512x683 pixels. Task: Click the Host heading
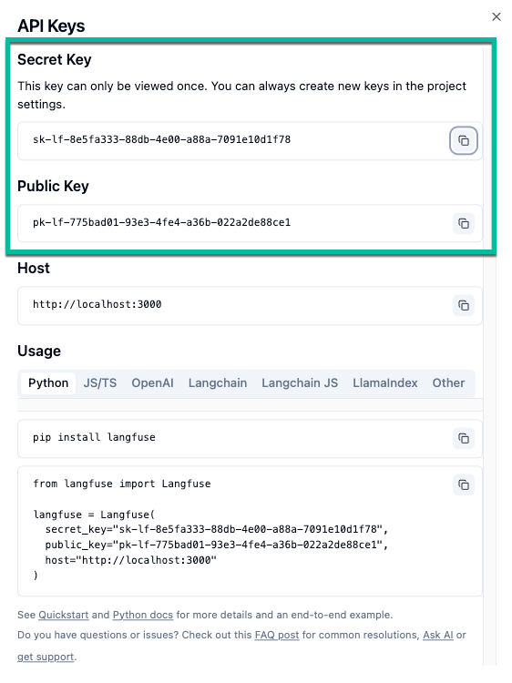click(34, 269)
